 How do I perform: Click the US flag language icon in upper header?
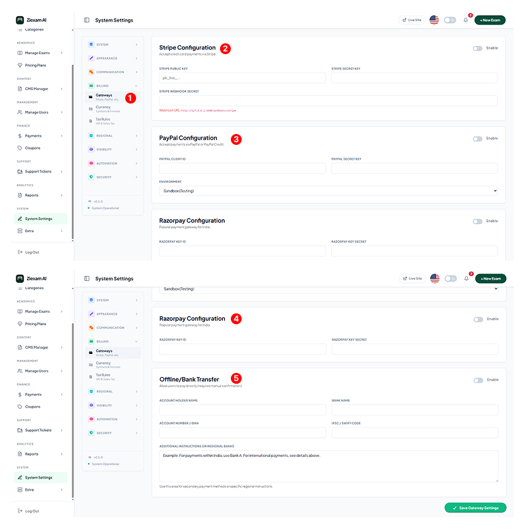click(434, 20)
